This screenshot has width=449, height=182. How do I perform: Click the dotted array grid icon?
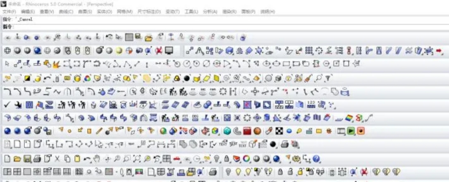(x=309, y=50)
